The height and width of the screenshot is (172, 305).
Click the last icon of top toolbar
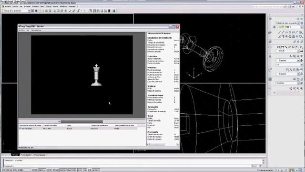click(x=114, y=11)
